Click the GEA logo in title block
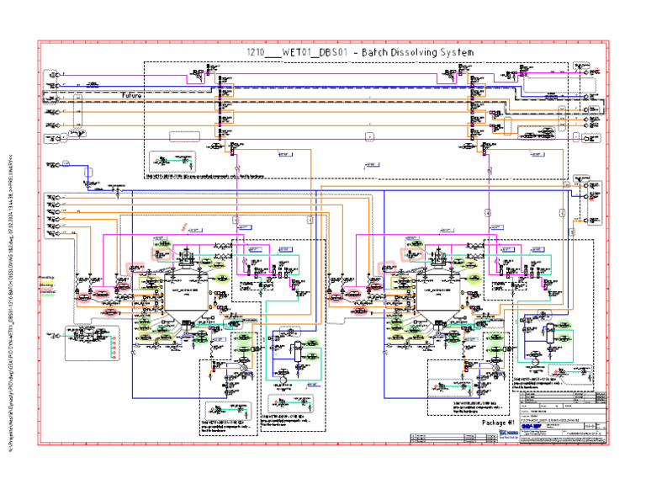 (x=531, y=426)
